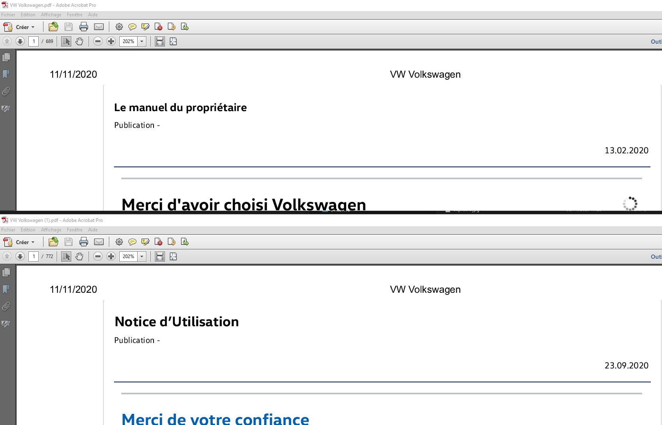Viewport: 662px width, 425px height.
Task: Click highlight text icon in top window
Action: click(x=146, y=27)
